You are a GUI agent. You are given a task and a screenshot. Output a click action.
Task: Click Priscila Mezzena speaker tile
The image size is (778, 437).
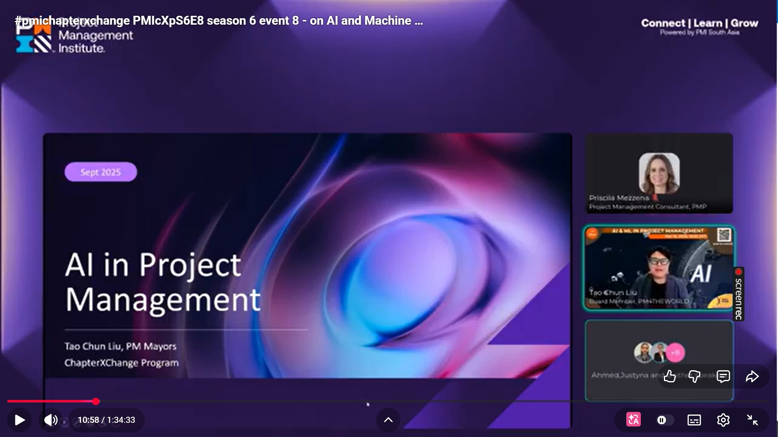659,173
